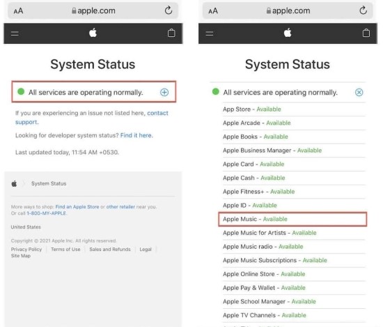Open the Site Map footer link
Screen dimensions: 383x327
[x=21, y=256]
